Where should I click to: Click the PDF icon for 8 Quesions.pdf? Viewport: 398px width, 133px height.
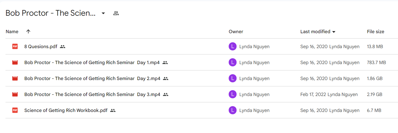tap(15, 46)
